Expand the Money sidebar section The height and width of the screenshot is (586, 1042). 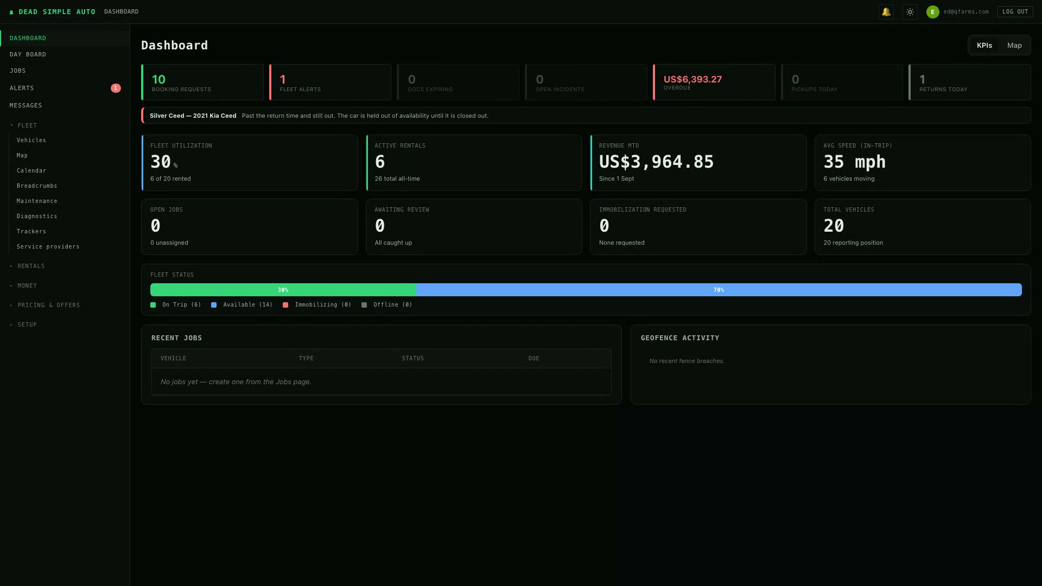[23, 285]
